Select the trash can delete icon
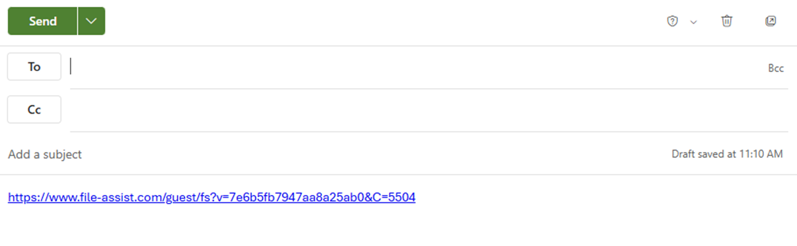Image resolution: width=797 pixels, height=246 pixels. (727, 21)
